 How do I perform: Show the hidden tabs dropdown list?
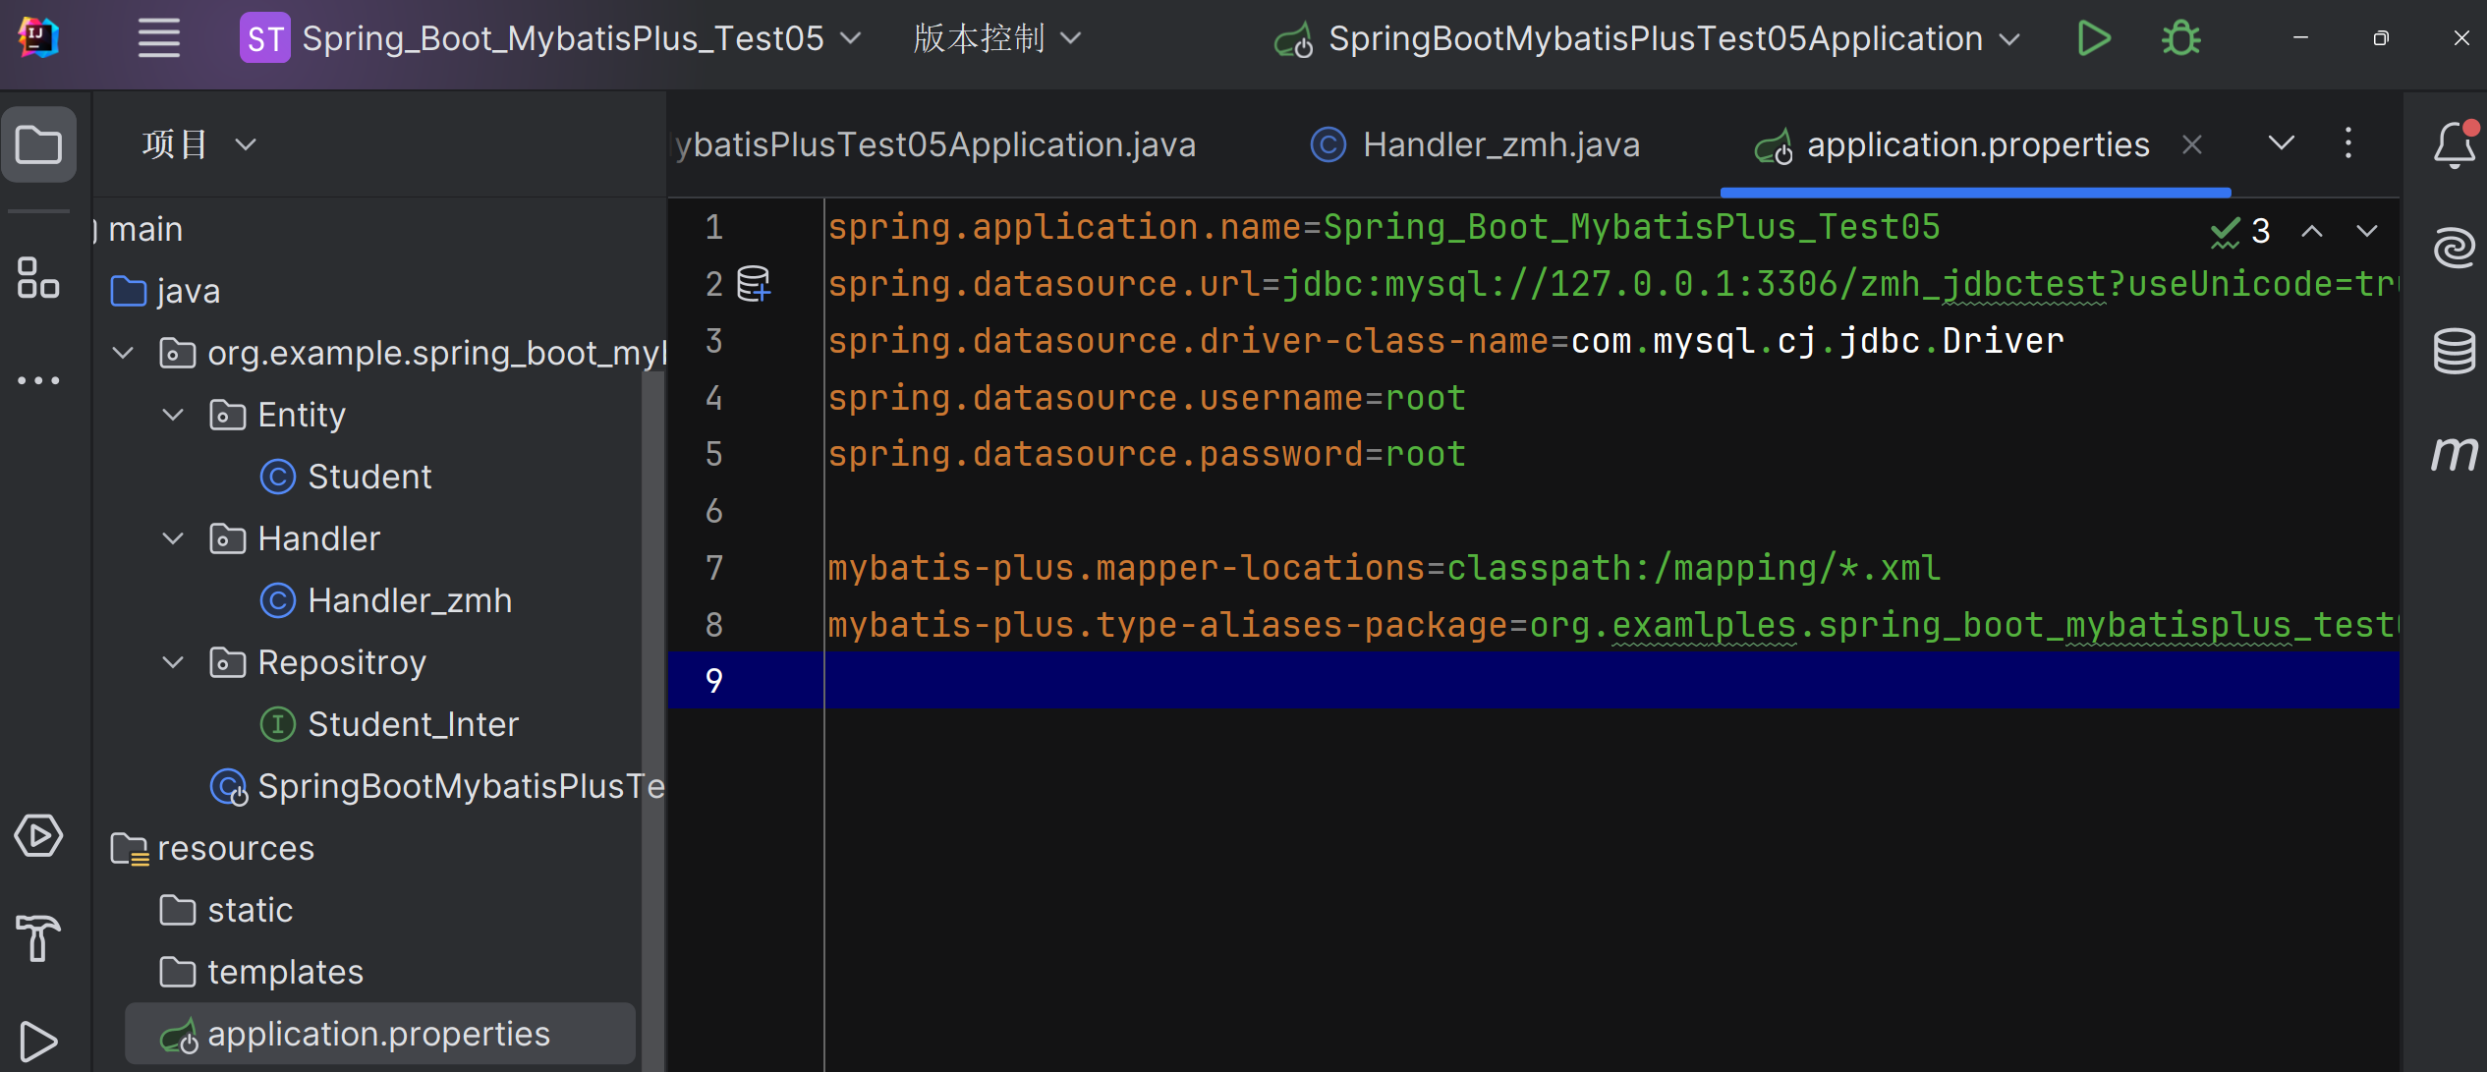pyautogui.click(x=2281, y=144)
